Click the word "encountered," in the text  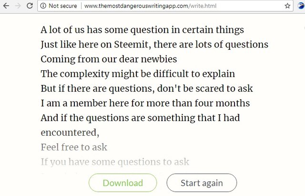70,132
